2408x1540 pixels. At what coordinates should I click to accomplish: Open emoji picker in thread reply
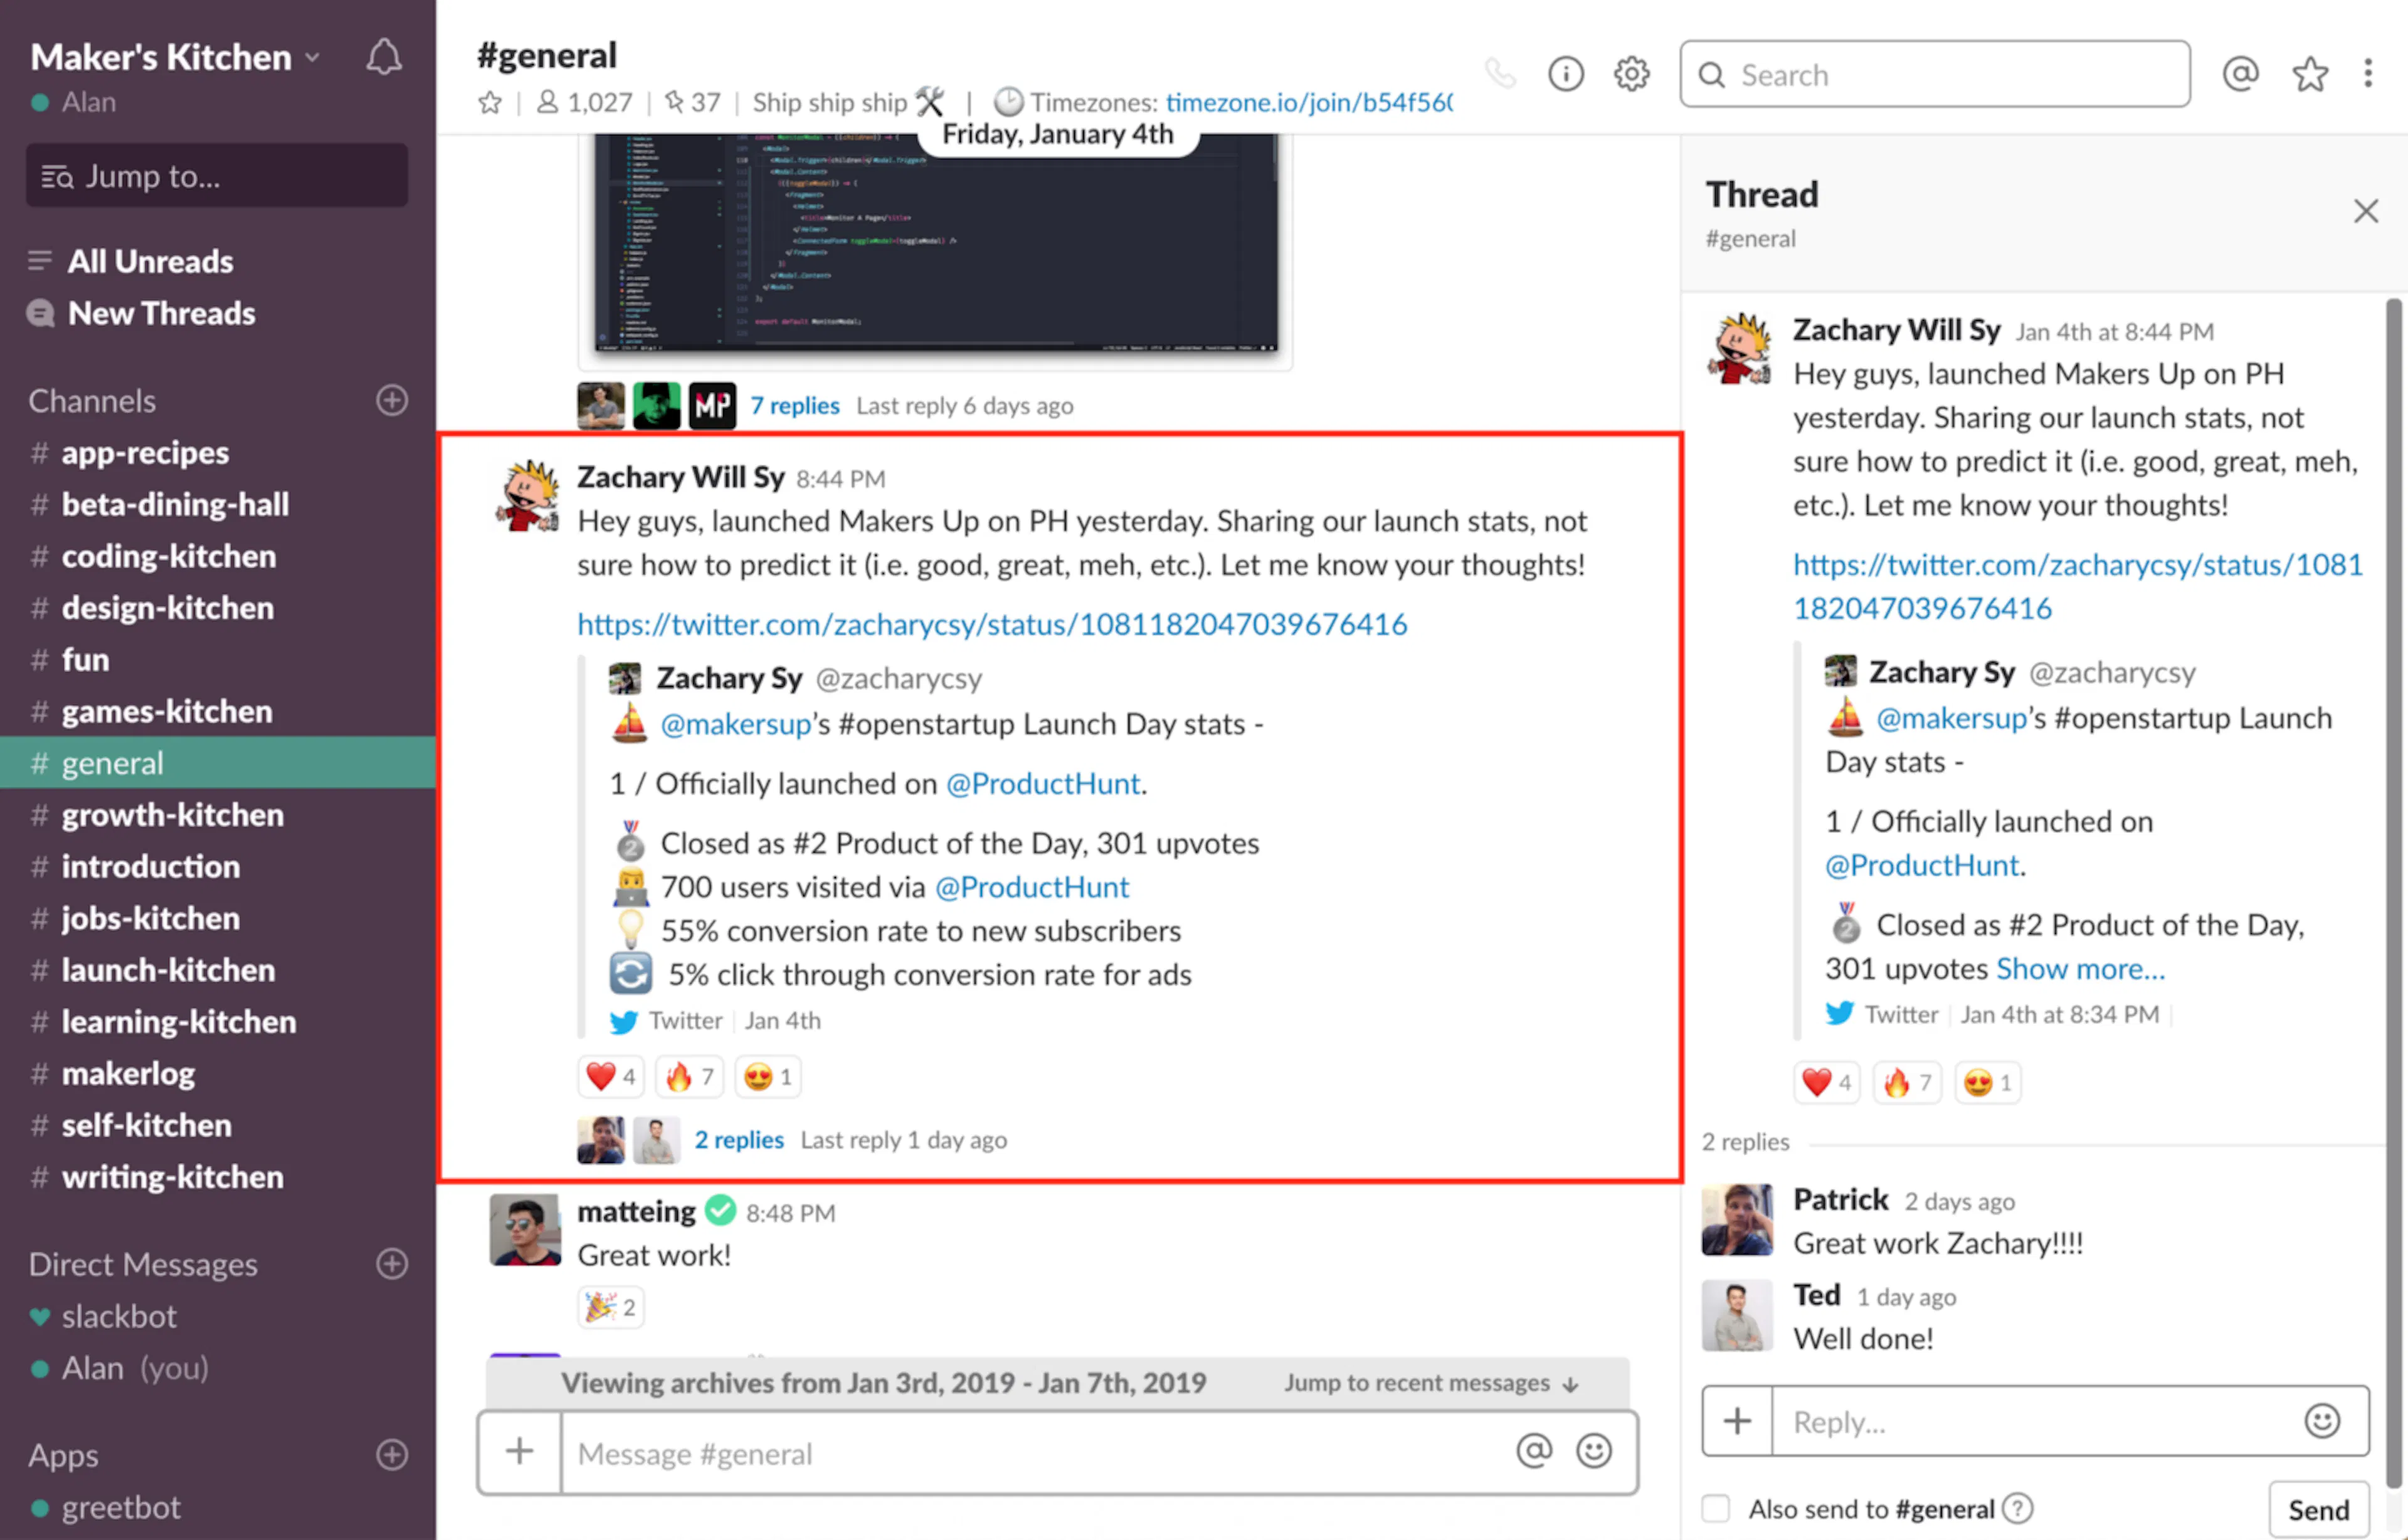point(2322,1421)
